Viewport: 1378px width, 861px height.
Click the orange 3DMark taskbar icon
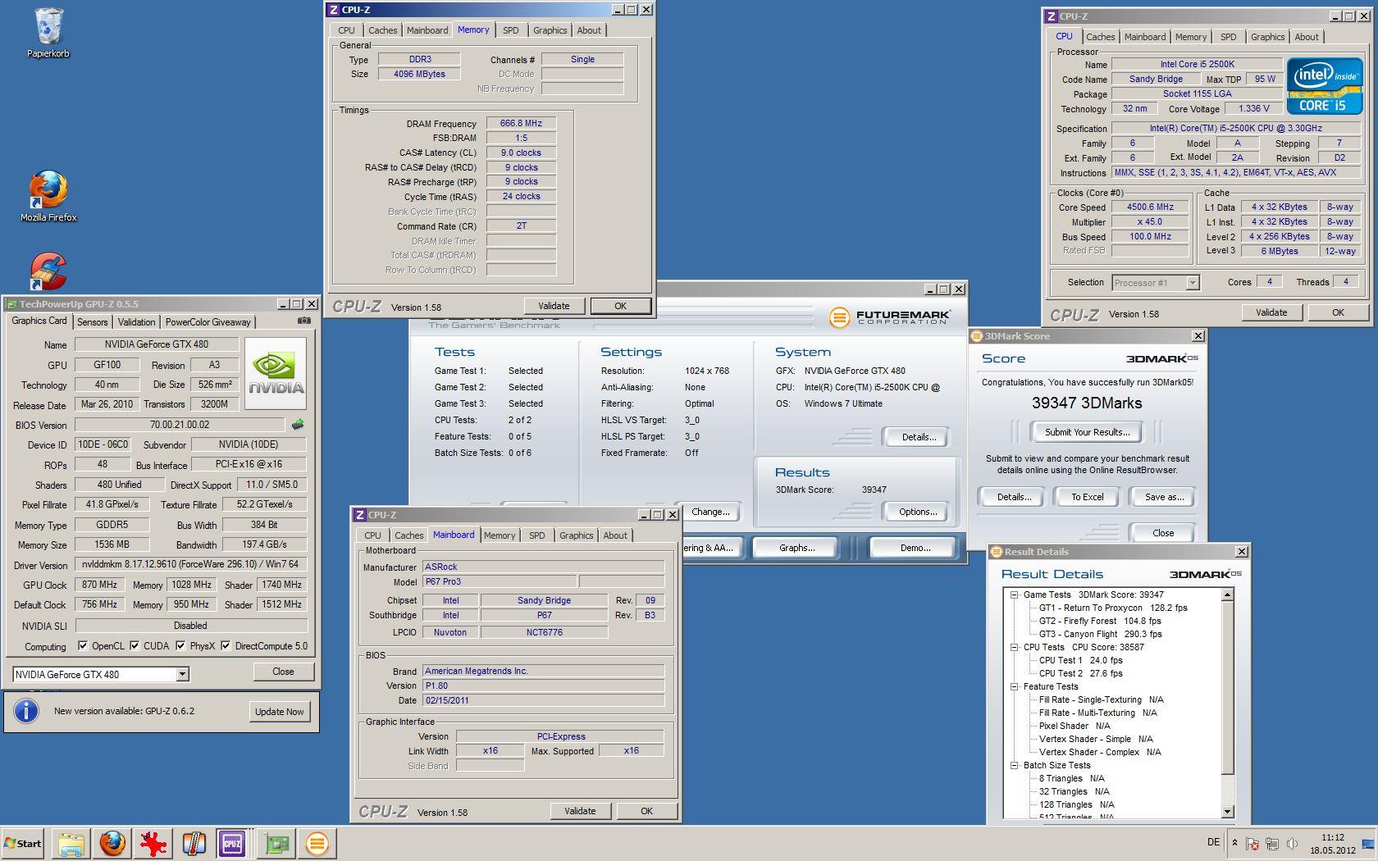[317, 843]
